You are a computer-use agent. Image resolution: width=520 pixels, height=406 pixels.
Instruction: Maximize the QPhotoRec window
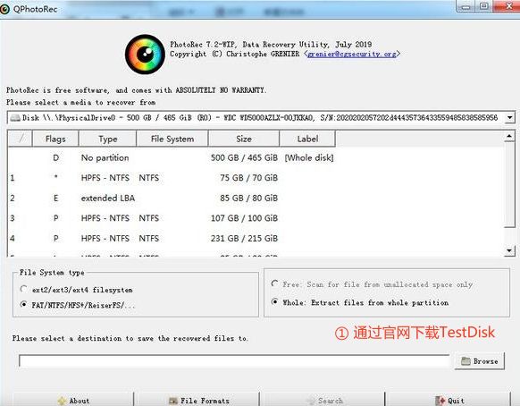pyautogui.click(x=484, y=6)
